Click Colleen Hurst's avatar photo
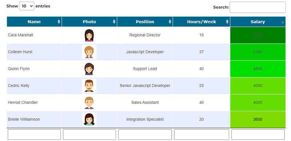This screenshot has width=291, height=141. (x=89, y=52)
